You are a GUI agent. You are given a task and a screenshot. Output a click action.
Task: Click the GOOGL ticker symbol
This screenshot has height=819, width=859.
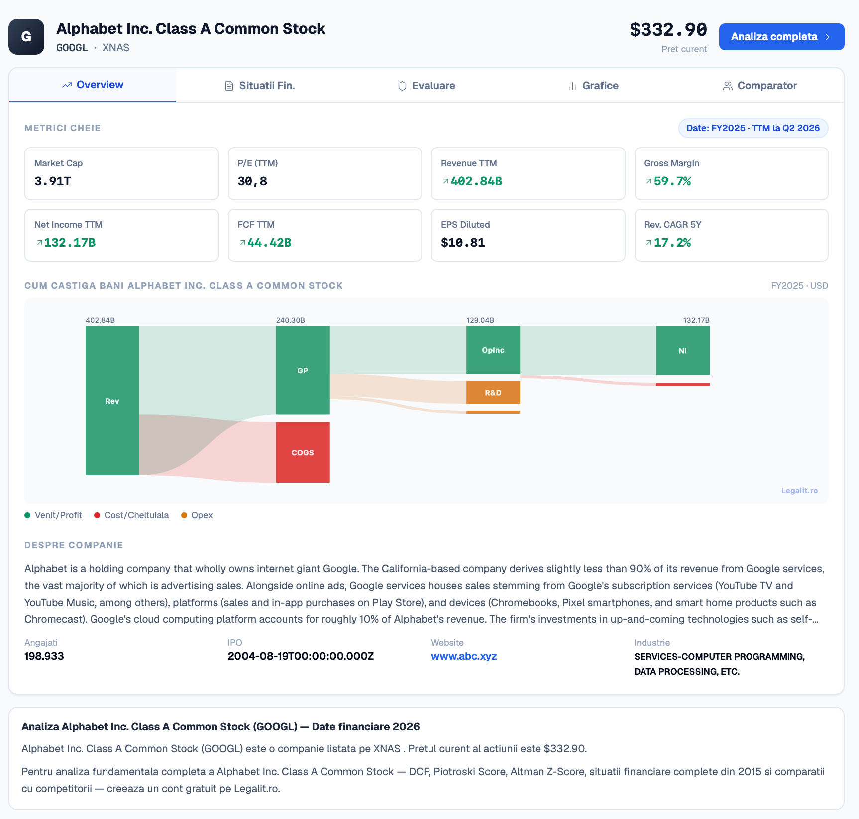(x=72, y=48)
